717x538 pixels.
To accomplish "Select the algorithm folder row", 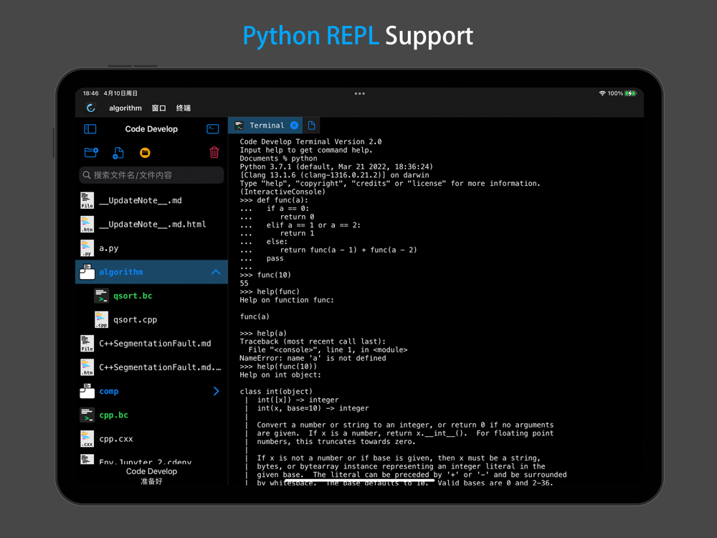I will tap(151, 272).
